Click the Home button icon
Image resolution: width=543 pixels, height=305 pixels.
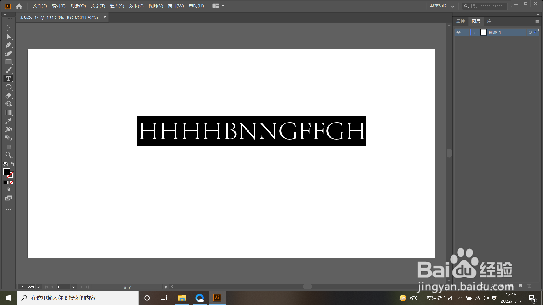coord(19,6)
